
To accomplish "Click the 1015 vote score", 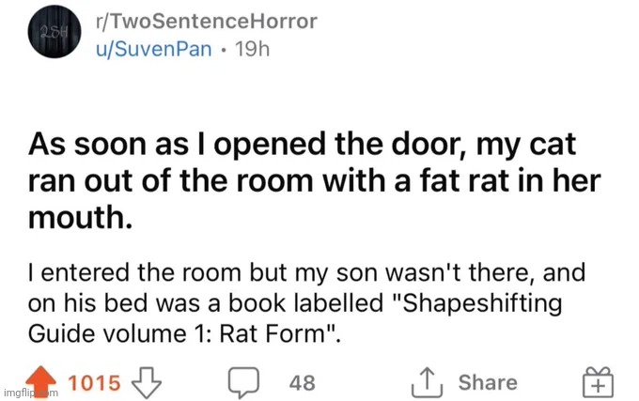I will pos(95,383).
